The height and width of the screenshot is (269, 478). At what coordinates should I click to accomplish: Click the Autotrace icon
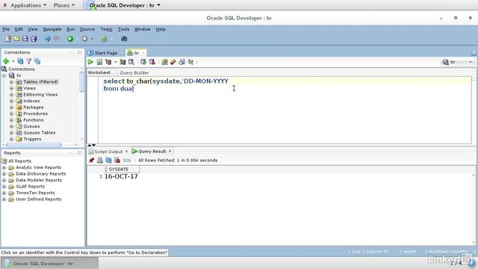click(x=122, y=62)
